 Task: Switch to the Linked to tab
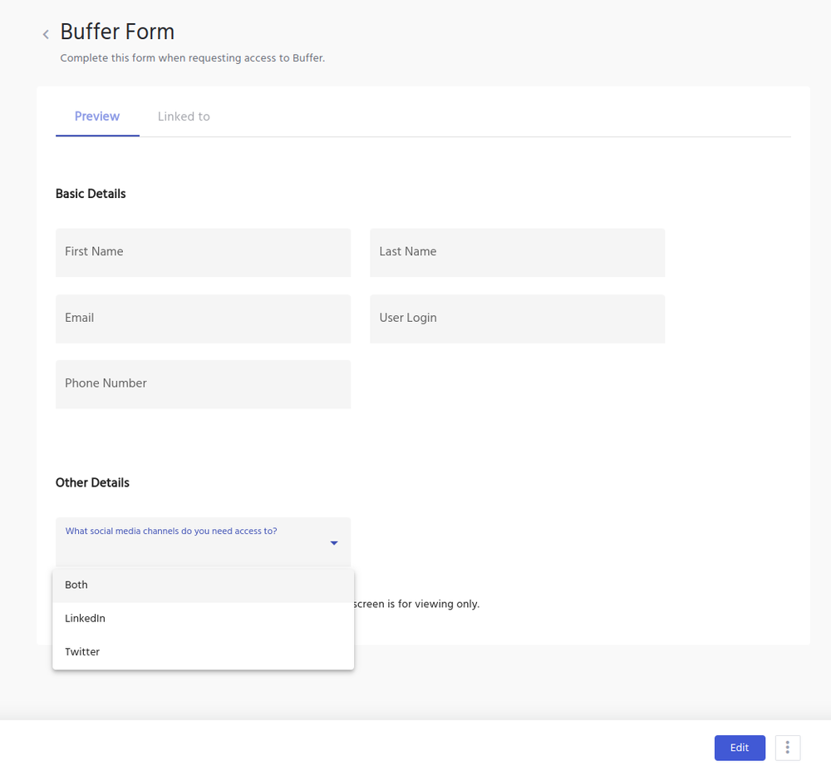click(x=183, y=116)
